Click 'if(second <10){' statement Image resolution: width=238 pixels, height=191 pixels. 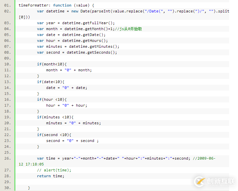tap(54, 135)
